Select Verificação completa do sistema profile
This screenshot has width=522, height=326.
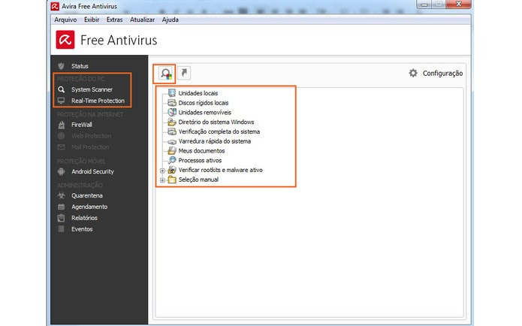point(219,131)
